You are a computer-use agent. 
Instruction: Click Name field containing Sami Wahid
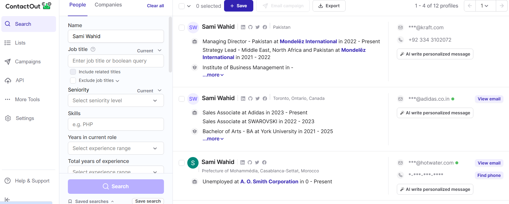tap(116, 36)
